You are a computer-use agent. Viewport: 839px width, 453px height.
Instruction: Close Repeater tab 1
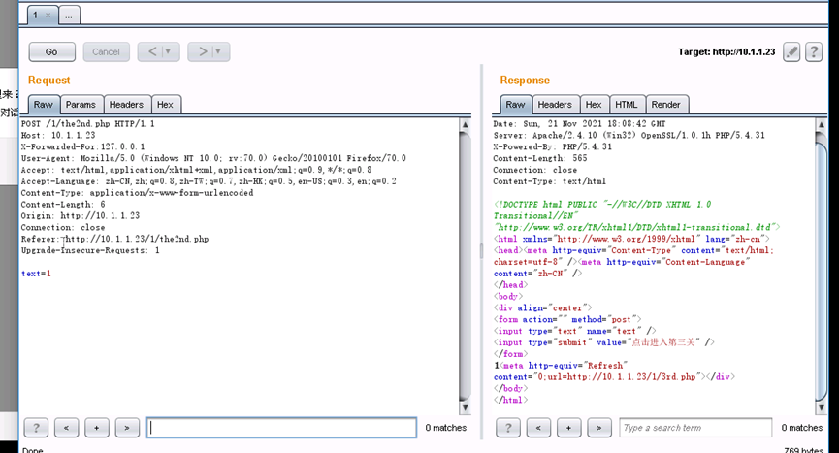point(48,15)
